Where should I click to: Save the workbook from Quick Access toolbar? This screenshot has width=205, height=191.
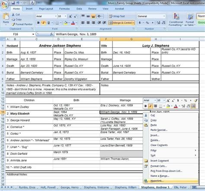[x=13, y=3]
